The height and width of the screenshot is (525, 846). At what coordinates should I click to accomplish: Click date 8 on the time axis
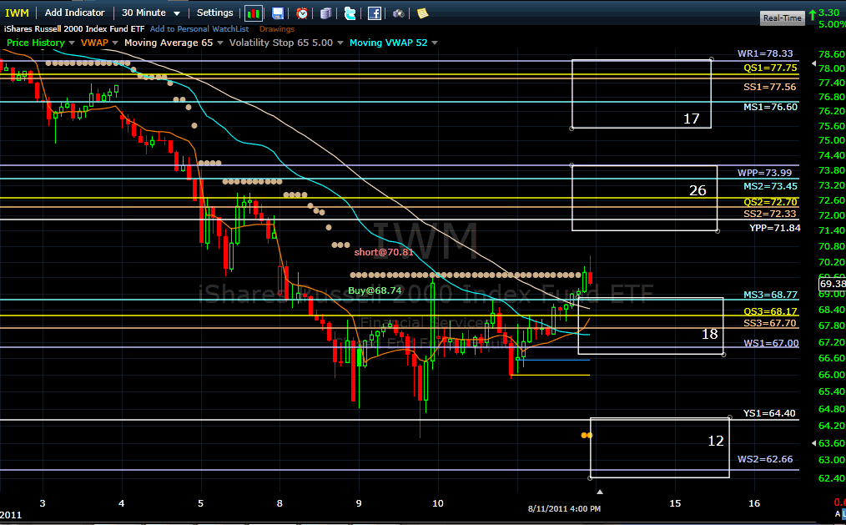click(279, 503)
